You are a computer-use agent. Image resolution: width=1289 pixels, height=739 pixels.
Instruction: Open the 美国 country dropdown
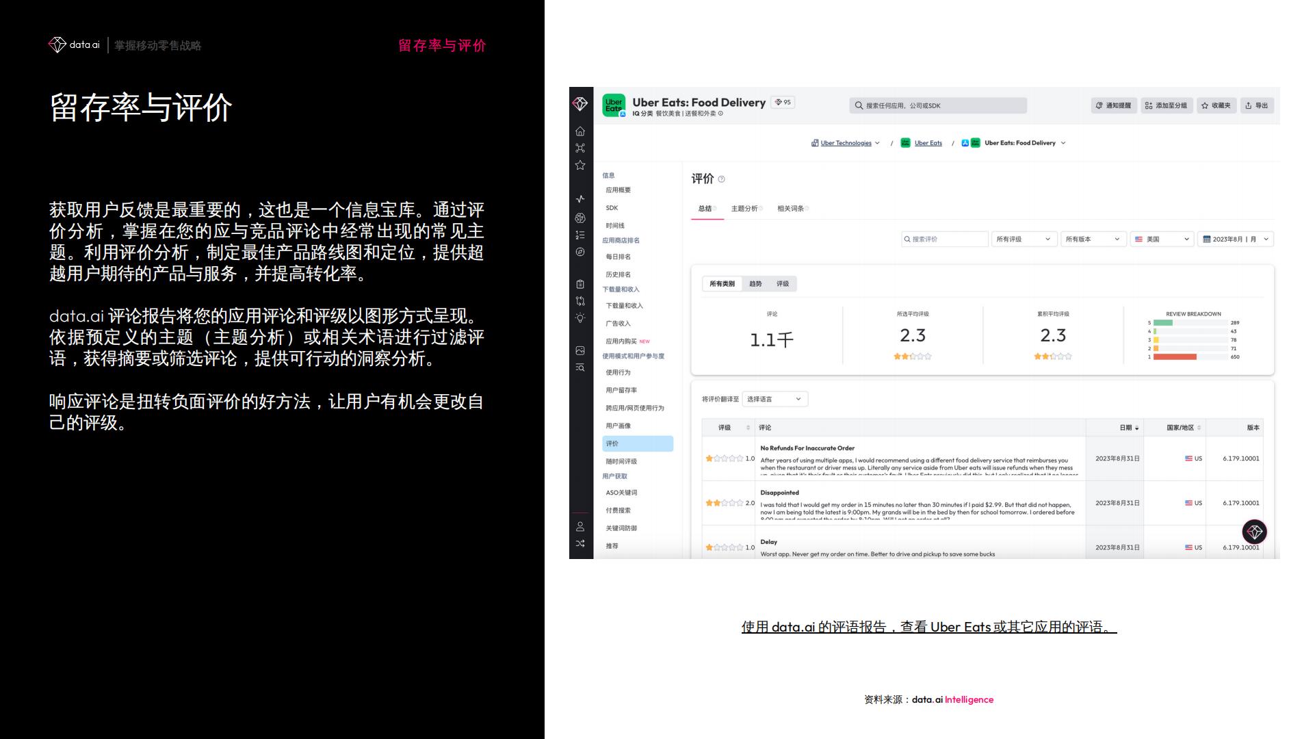[x=1162, y=239]
